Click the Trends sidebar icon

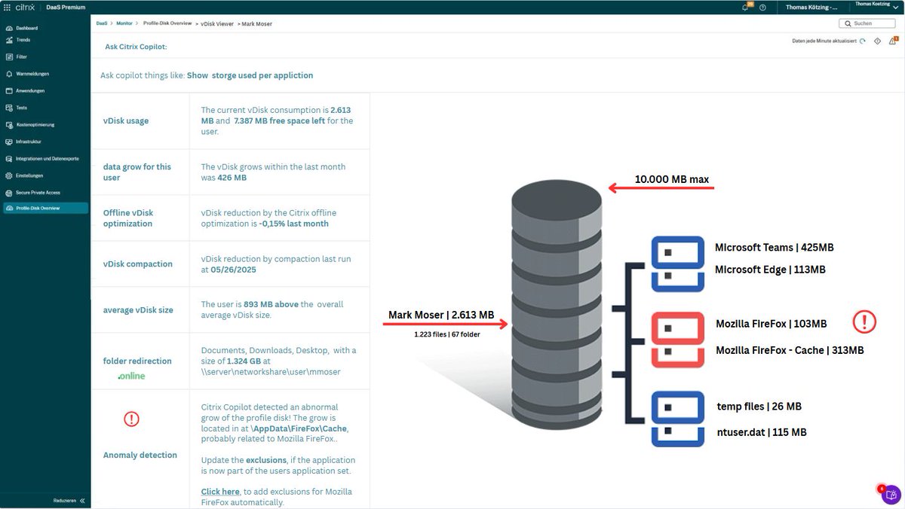click(x=9, y=40)
